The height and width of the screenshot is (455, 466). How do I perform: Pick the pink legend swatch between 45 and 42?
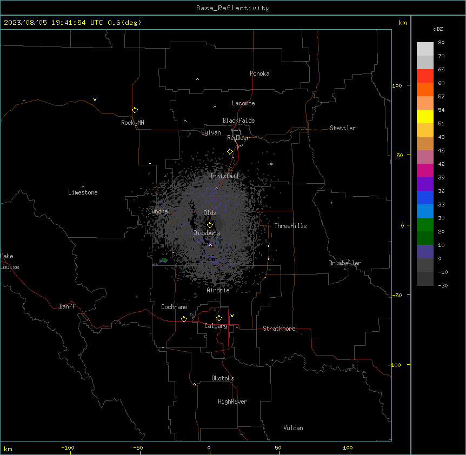[x=425, y=157]
